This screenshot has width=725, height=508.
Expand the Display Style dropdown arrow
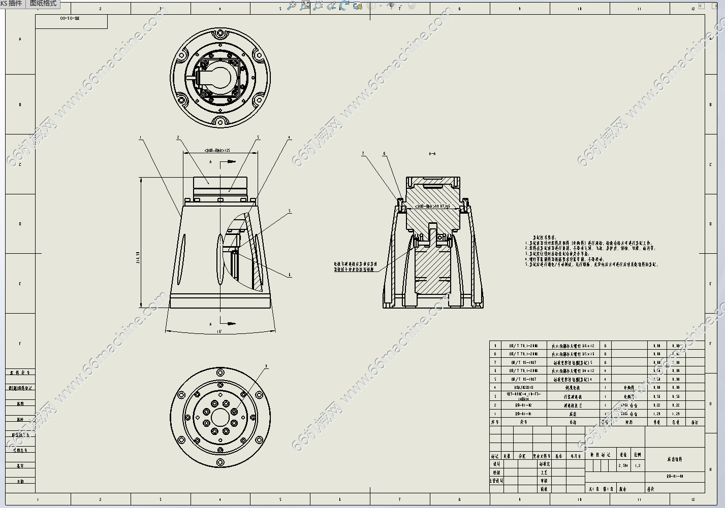pyautogui.click(x=380, y=6)
